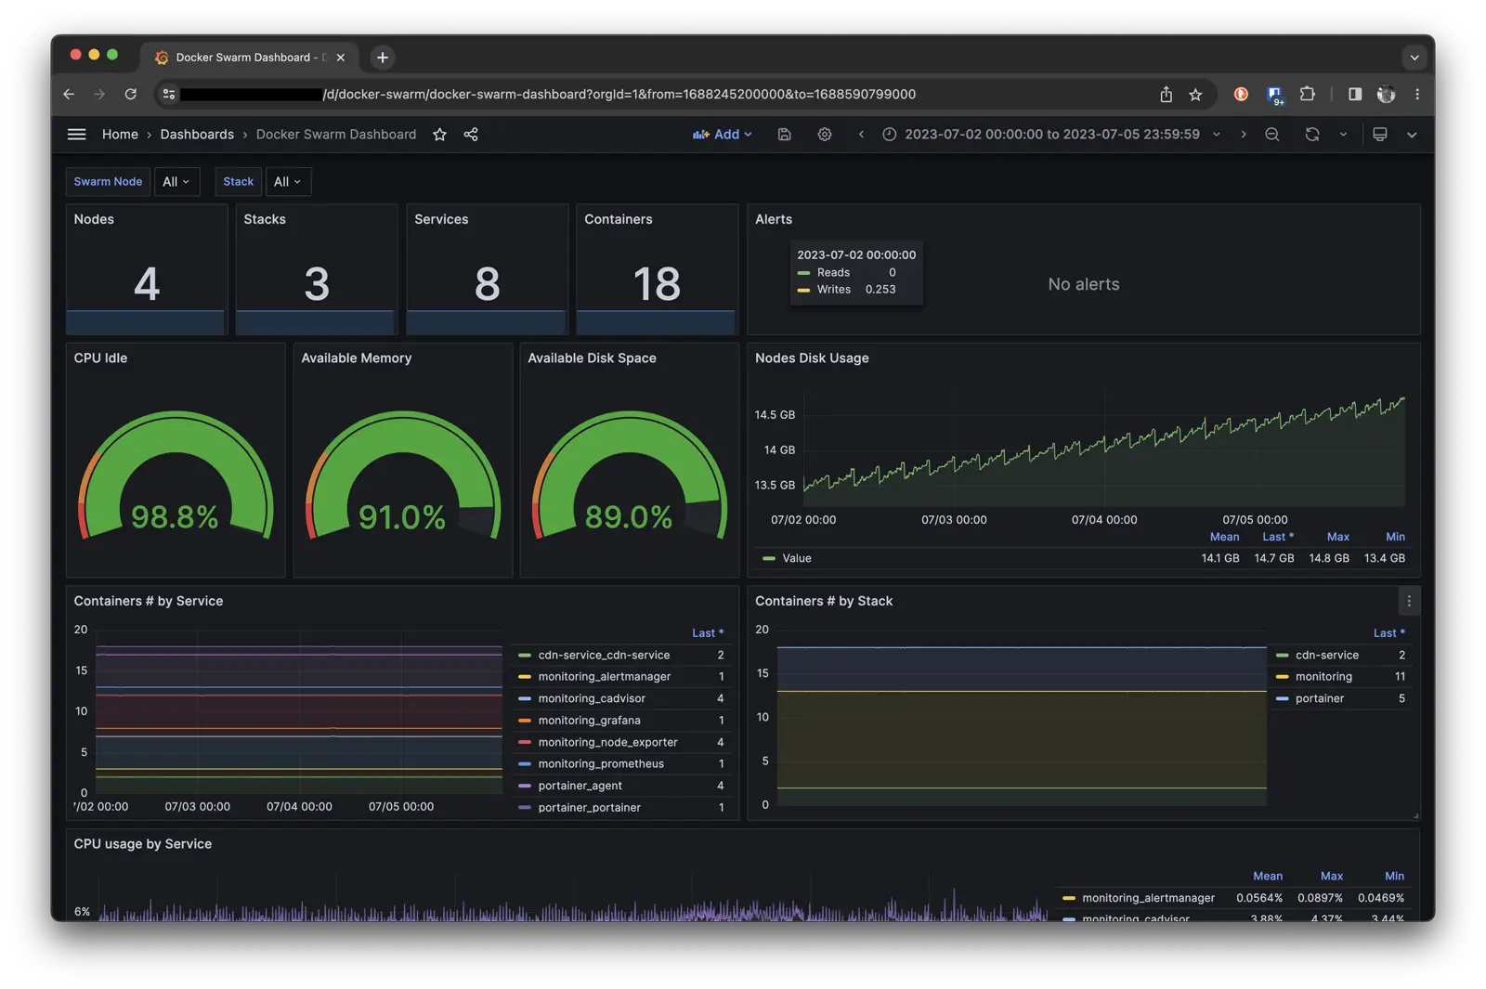This screenshot has height=989, width=1486.
Task: Open the Stack All dropdown
Action: 288,181
